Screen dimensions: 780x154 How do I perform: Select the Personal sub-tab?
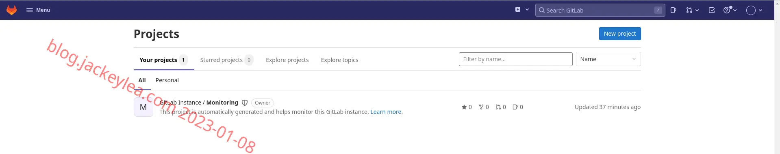tap(167, 80)
